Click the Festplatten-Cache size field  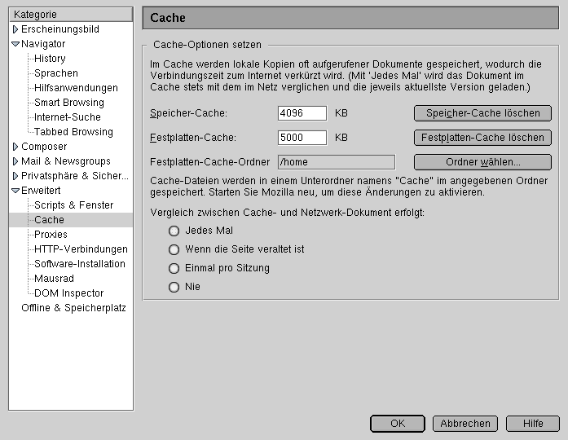[x=302, y=138]
